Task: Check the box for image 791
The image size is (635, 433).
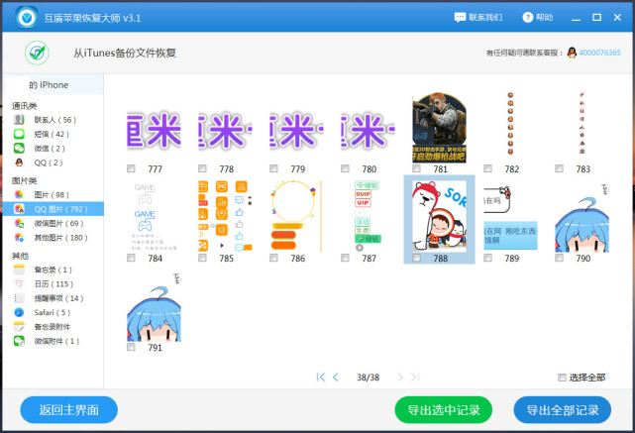Action: 131,347
